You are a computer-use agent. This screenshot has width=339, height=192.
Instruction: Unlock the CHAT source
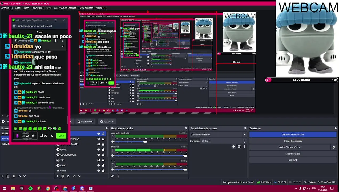103,166
